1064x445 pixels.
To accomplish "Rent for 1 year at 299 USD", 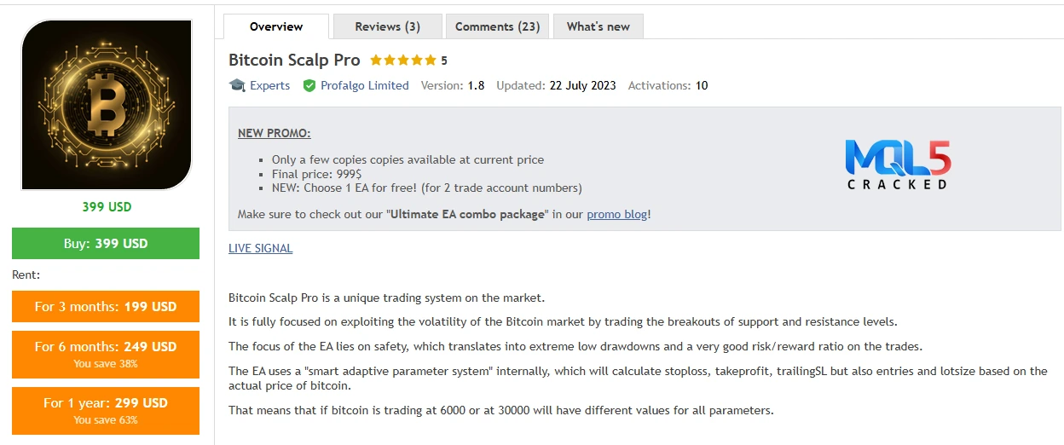I will (x=106, y=410).
